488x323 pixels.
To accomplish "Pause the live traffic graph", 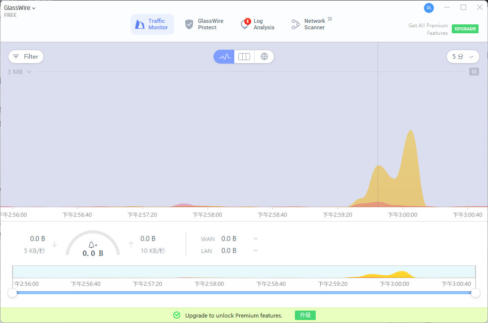I will [474, 72].
